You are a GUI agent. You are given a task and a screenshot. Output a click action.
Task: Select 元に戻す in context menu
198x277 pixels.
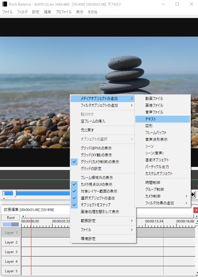coord(103,130)
